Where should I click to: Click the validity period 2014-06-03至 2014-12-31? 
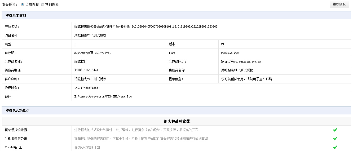click(92, 53)
